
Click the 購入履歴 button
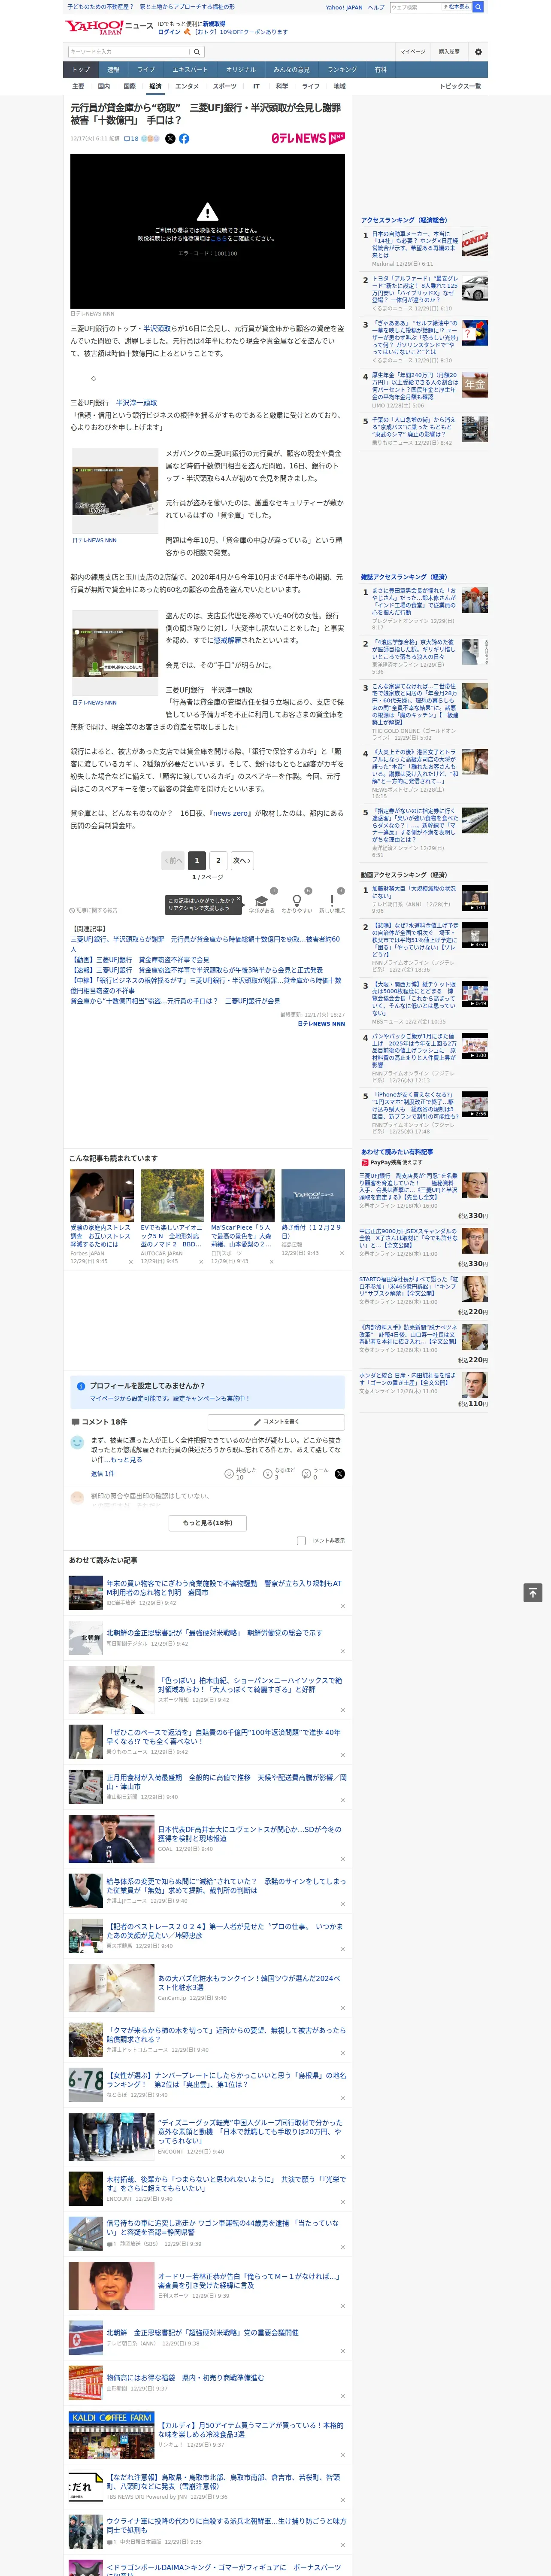(x=449, y=52)
